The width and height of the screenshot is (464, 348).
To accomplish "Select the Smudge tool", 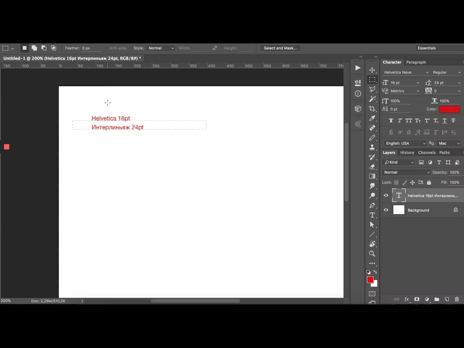I will (372, 186).
